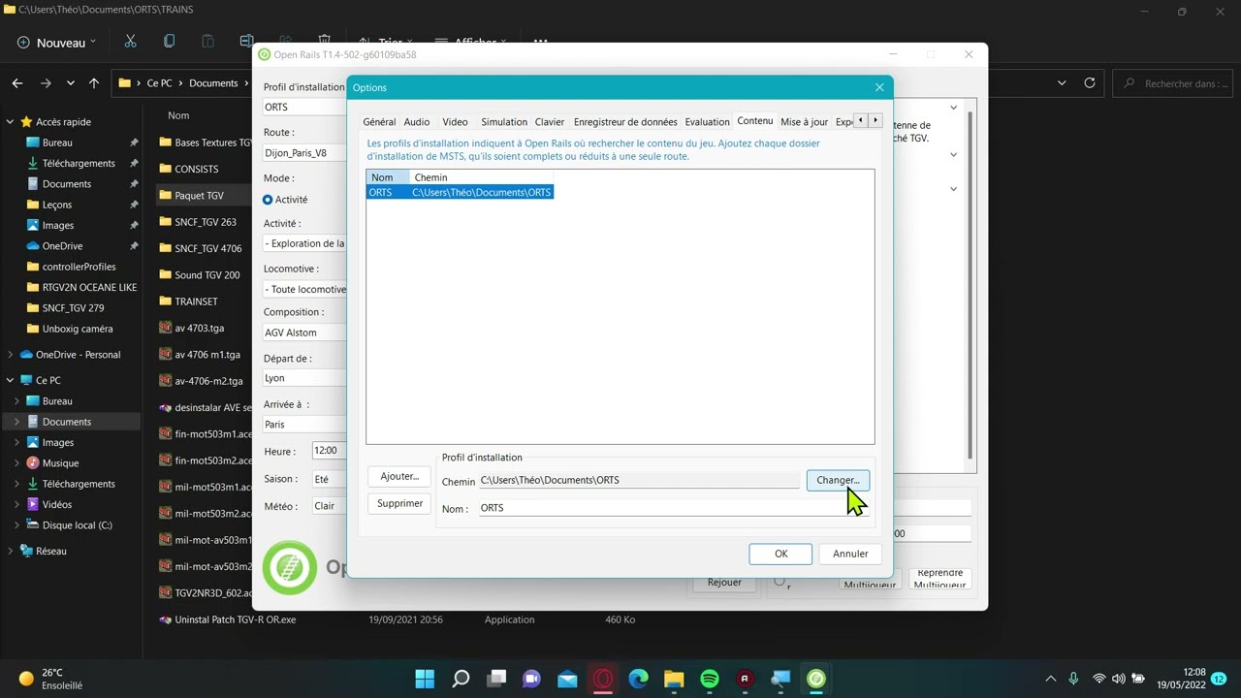Screen dimensions: 1241x698
Task: Open Task View on the taskbar
Action: click(496, 679)
